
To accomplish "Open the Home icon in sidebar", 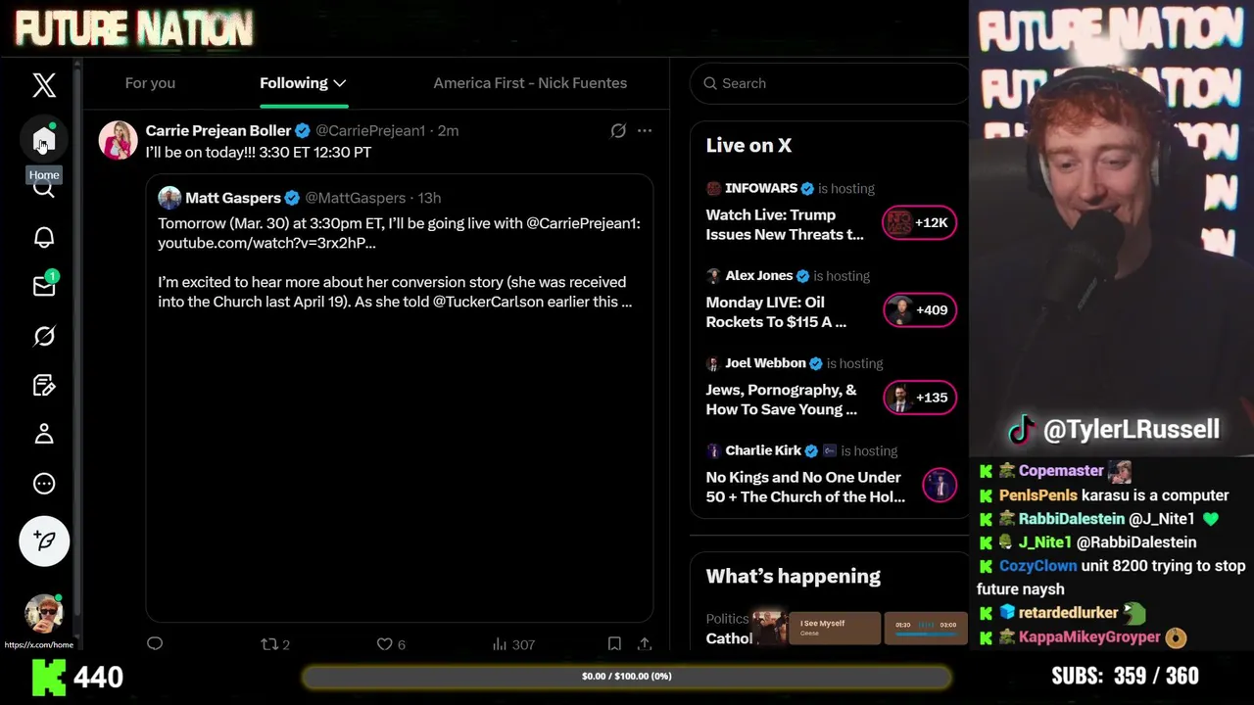I will click(x=43, y=141).
